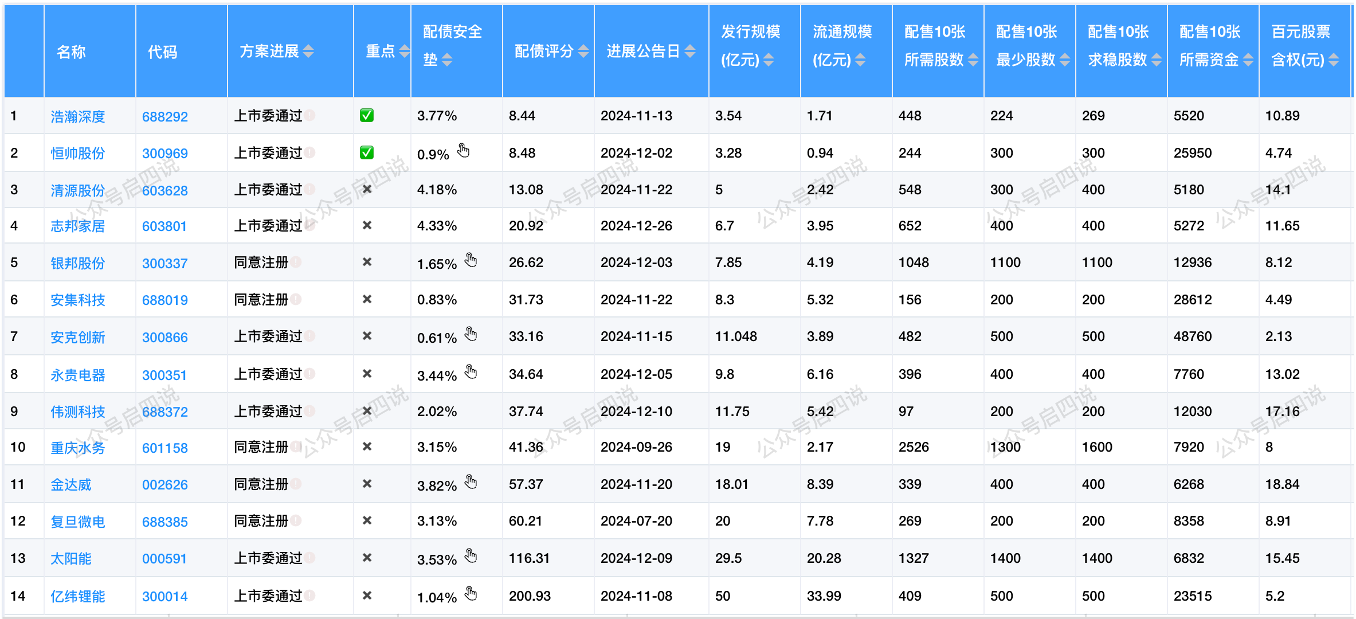The image size is (1356, 619).
Task: Click info dot after 浩瀚深度 上市委通过
Action: 310,115
